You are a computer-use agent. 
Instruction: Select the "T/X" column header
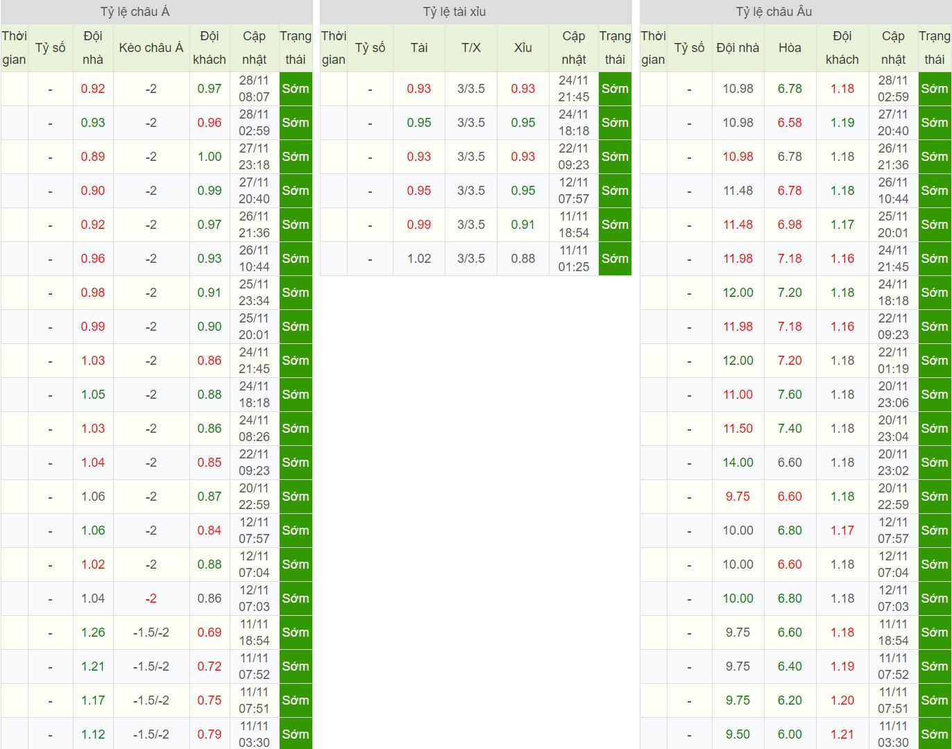[x=471, y=48]
